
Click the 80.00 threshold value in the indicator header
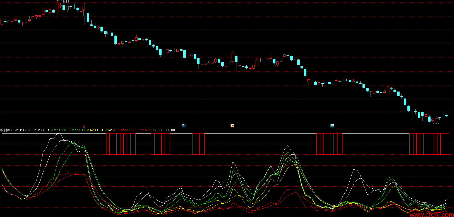(x=170, y=130)
